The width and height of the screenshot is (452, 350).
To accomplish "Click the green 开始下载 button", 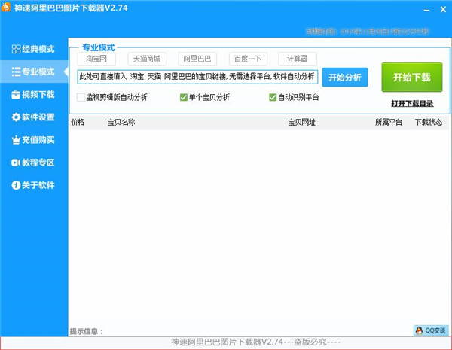I will click(412, 78).
